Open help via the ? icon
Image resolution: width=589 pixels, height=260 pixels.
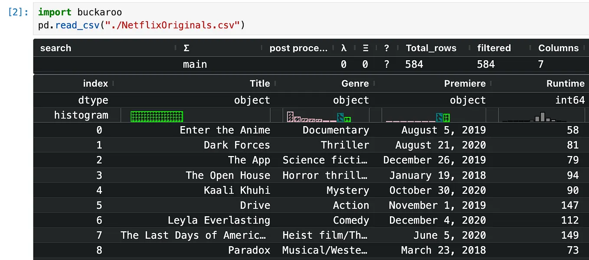click(386, 48)
